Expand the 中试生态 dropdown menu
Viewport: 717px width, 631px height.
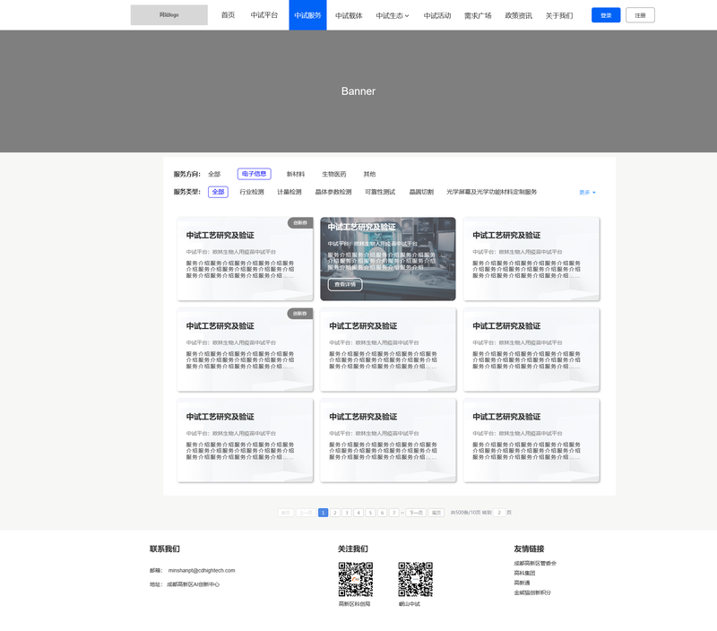point(393,15)
